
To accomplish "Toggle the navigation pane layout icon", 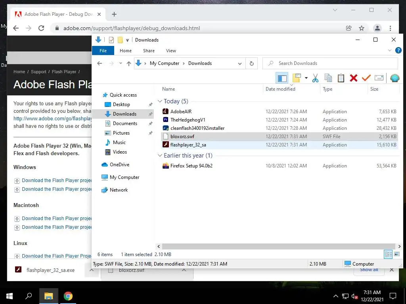I will click(x=282, y=78).
